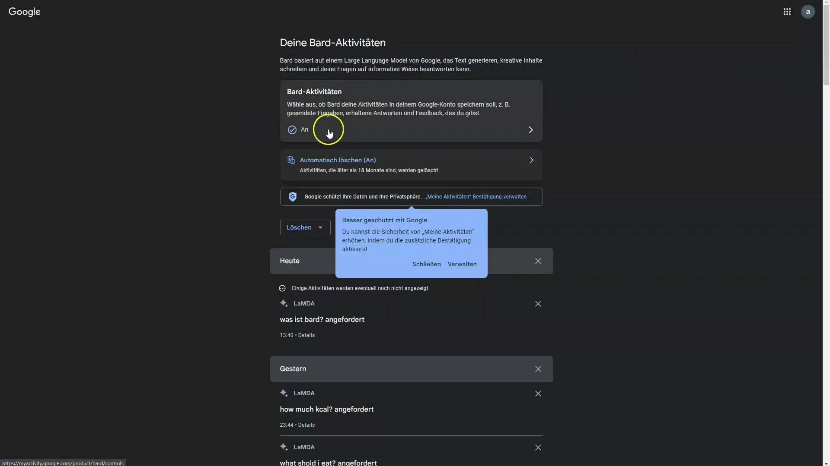This screenshot has width=830, height=466.
Task: Delete the 'was ist bard?' activity
Action: click(x=538, y=304)
